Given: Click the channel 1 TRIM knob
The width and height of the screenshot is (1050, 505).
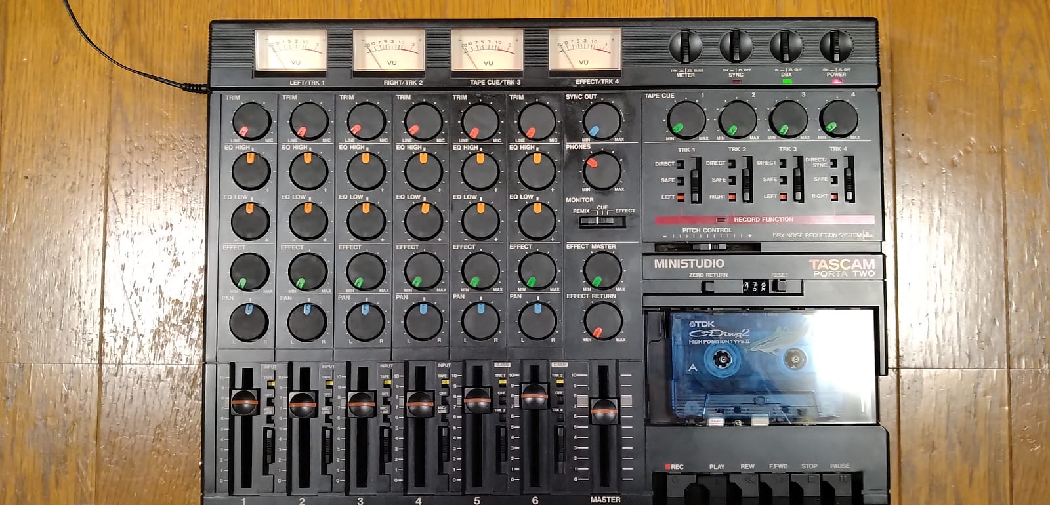Looking at the screenshot, I should pos(251,122).
